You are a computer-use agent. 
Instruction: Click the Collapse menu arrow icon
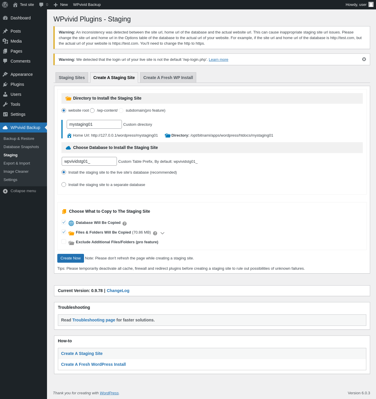click(x=5, y=191)
